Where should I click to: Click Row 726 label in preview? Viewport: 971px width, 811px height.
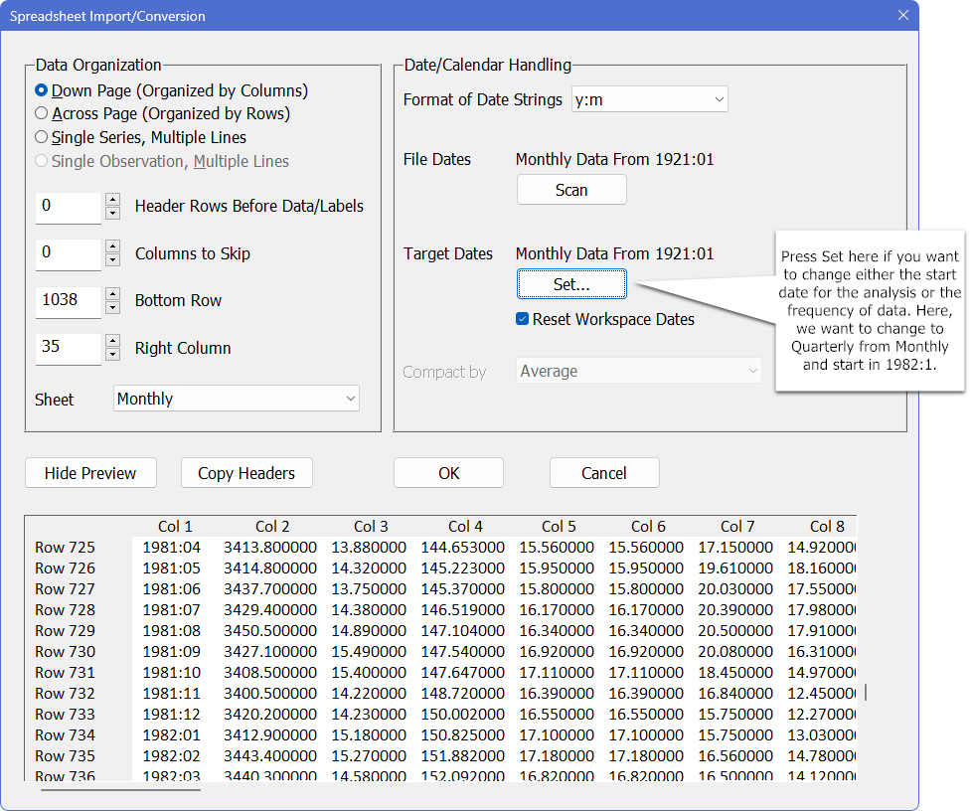[x=65, y=568]
